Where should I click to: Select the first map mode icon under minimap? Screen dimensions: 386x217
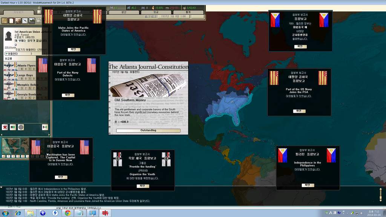click(x=4, y=156)
